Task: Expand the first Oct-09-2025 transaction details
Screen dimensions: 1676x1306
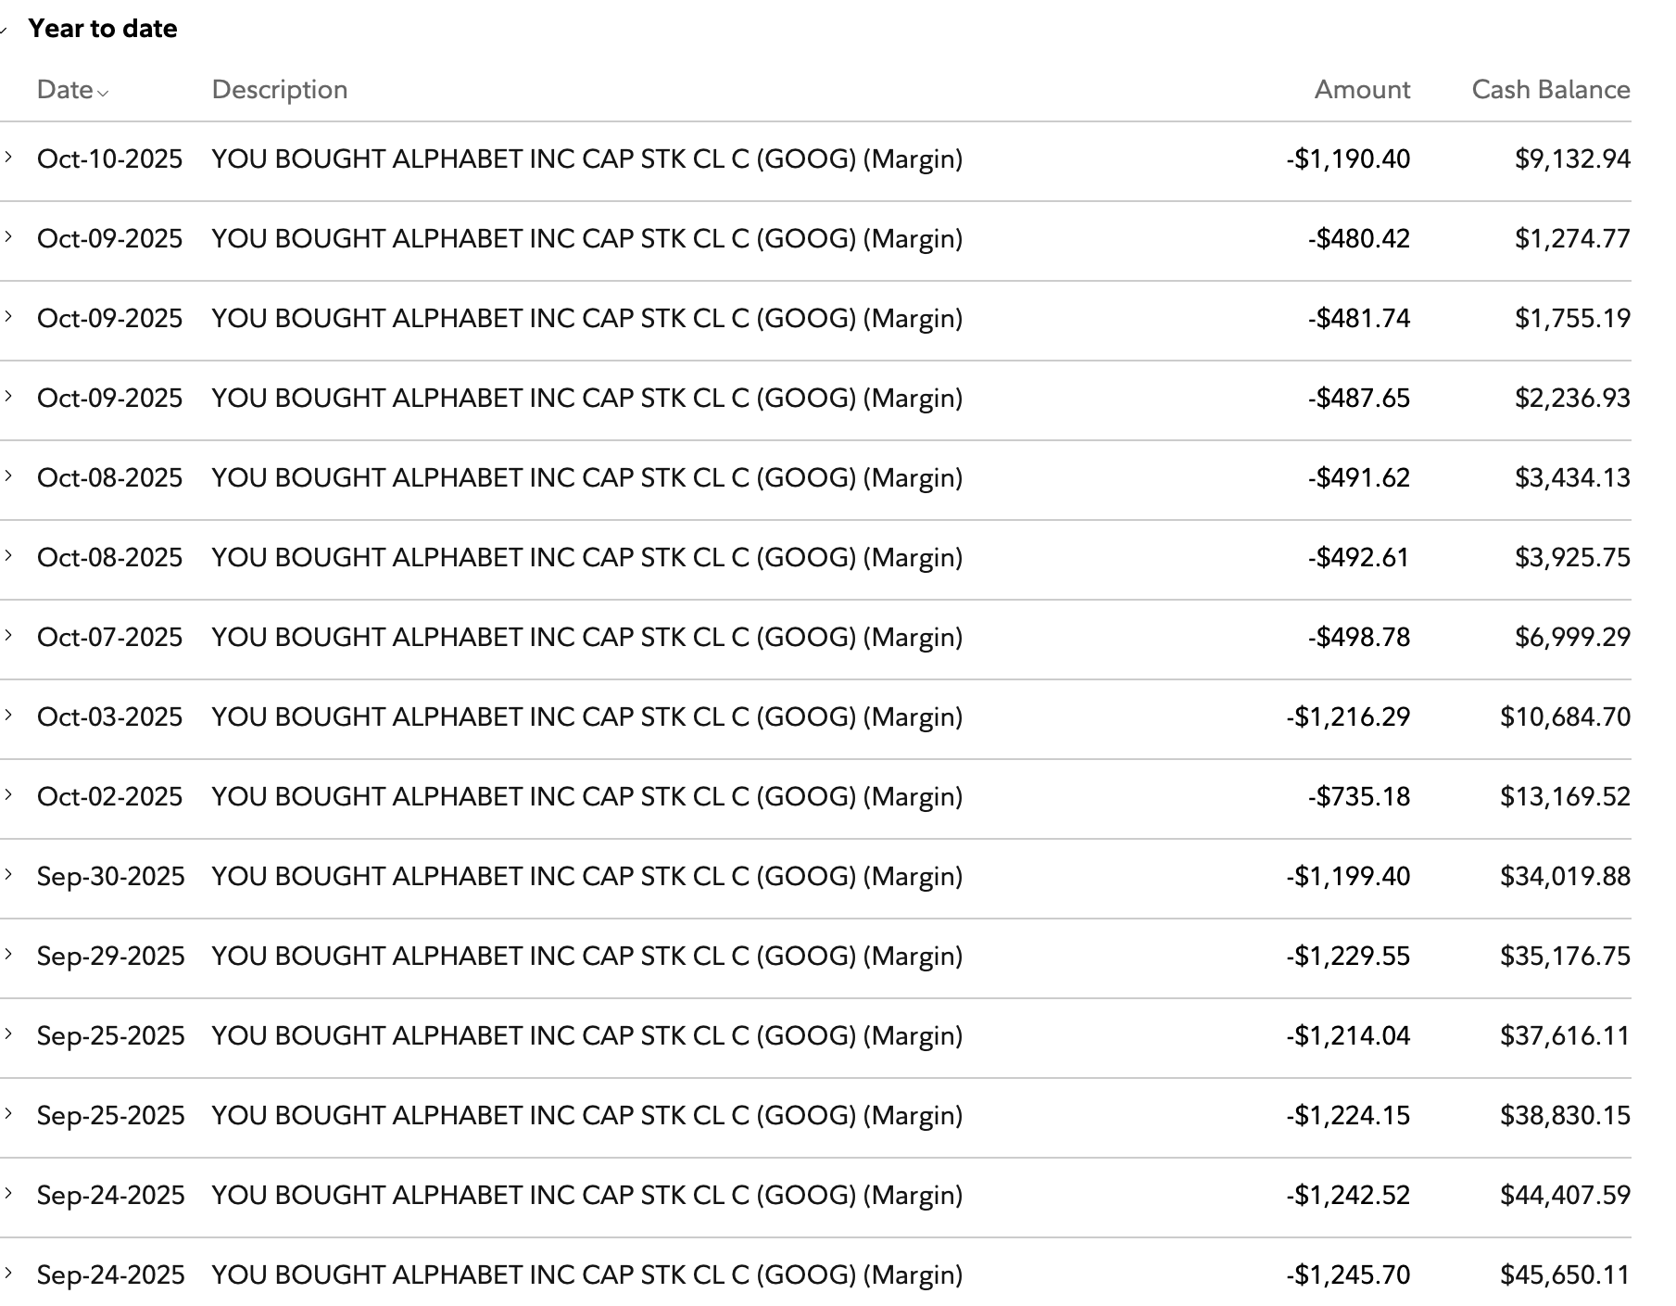Action: pyautogui.click(x=10, y=238)
